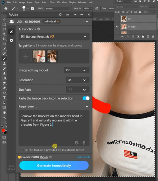Image resolution: width=158 pixels, height=181 pixels.
Task: Open PsAide settings gear
Action: point(11,40)
